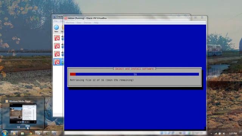Close the debian VirtualBox VM window
The width and height of the screenshot is (242, 136).
click(x=202, y=17)
